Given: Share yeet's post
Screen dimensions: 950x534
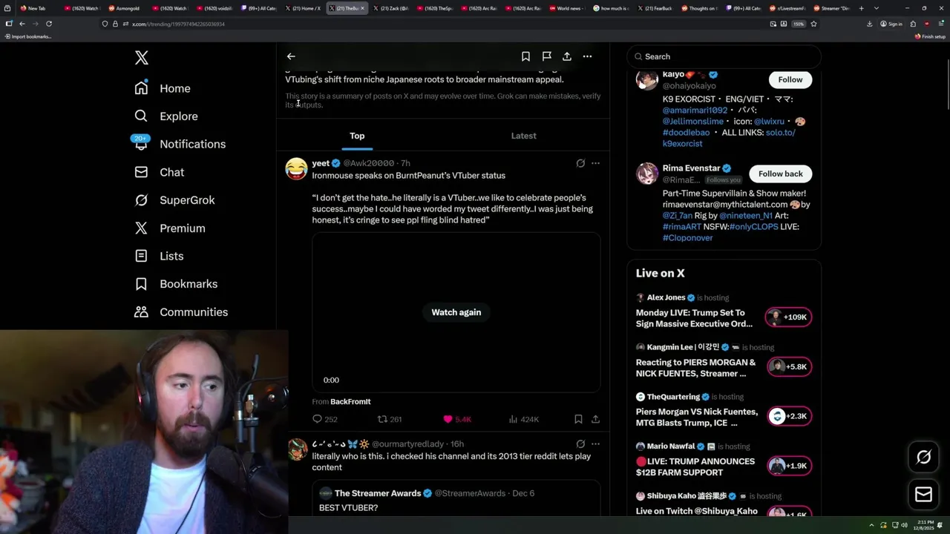Looking at the screenshot, I should [x=595, y=419].
